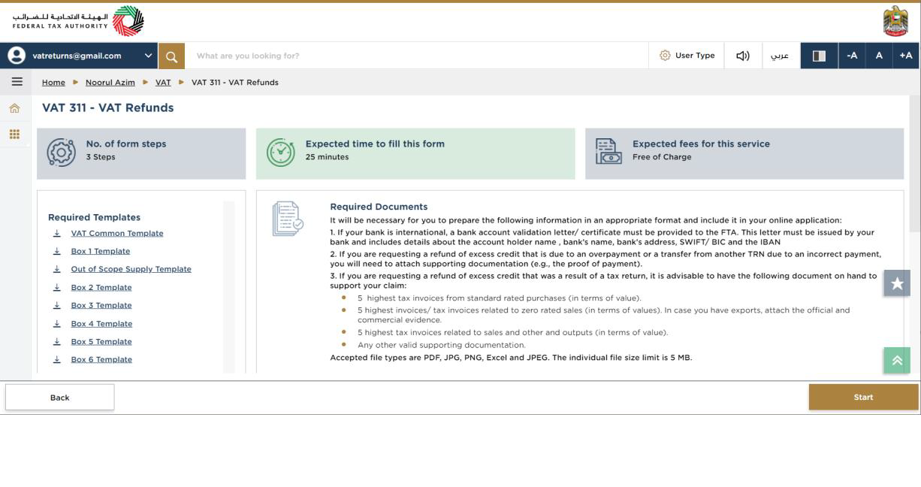
Task: Download Box 5 Template
Action: click(x=101, y=341)
